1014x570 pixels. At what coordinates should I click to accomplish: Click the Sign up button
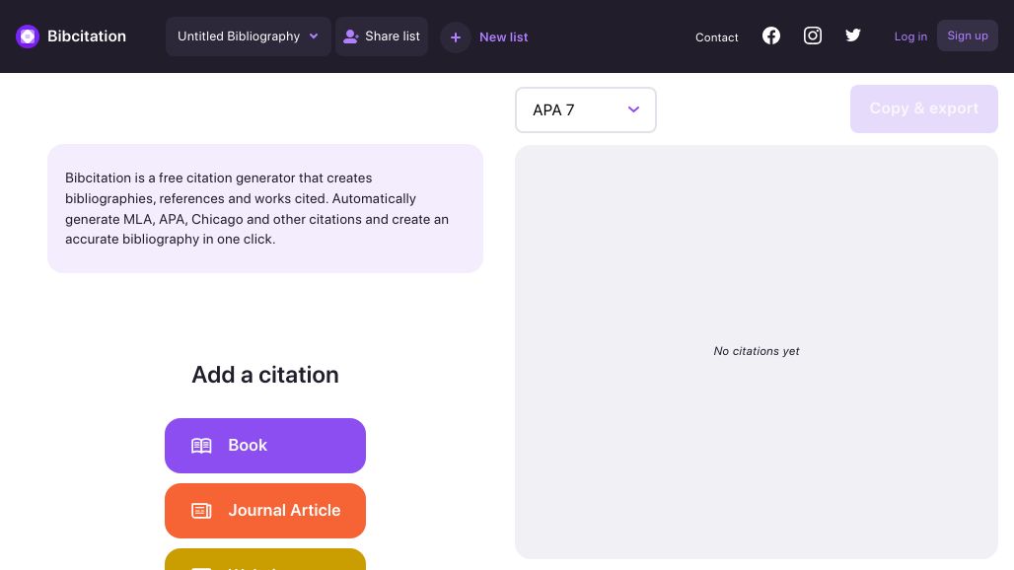(968, 36)
